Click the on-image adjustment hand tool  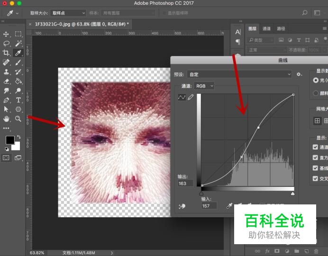point(182,206)
